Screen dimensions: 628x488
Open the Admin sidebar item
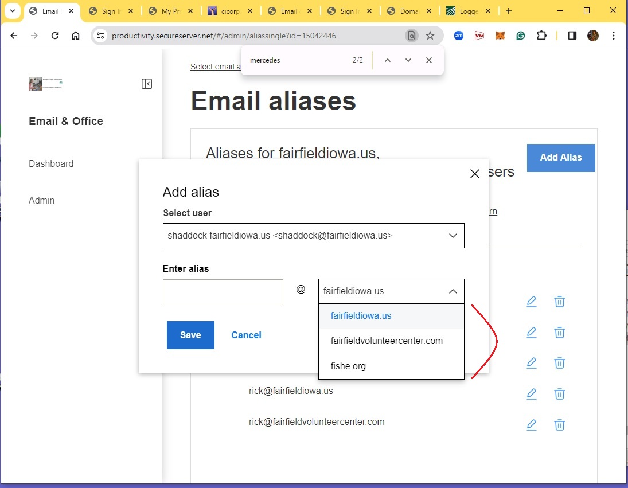coord(42,201)
